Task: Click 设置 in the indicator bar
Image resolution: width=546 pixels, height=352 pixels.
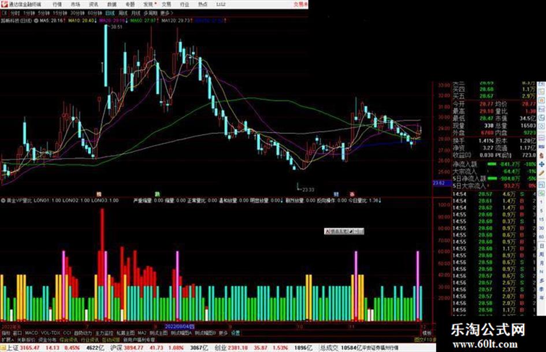Action: (235, 333)
